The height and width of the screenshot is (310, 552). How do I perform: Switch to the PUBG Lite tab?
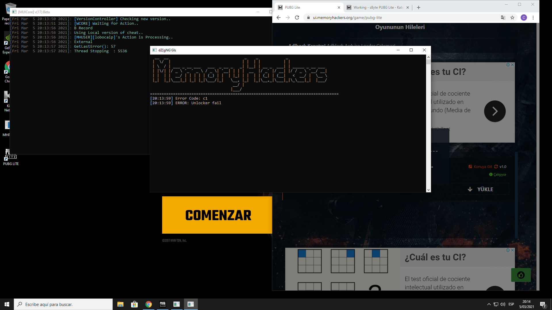click(309, 7)
